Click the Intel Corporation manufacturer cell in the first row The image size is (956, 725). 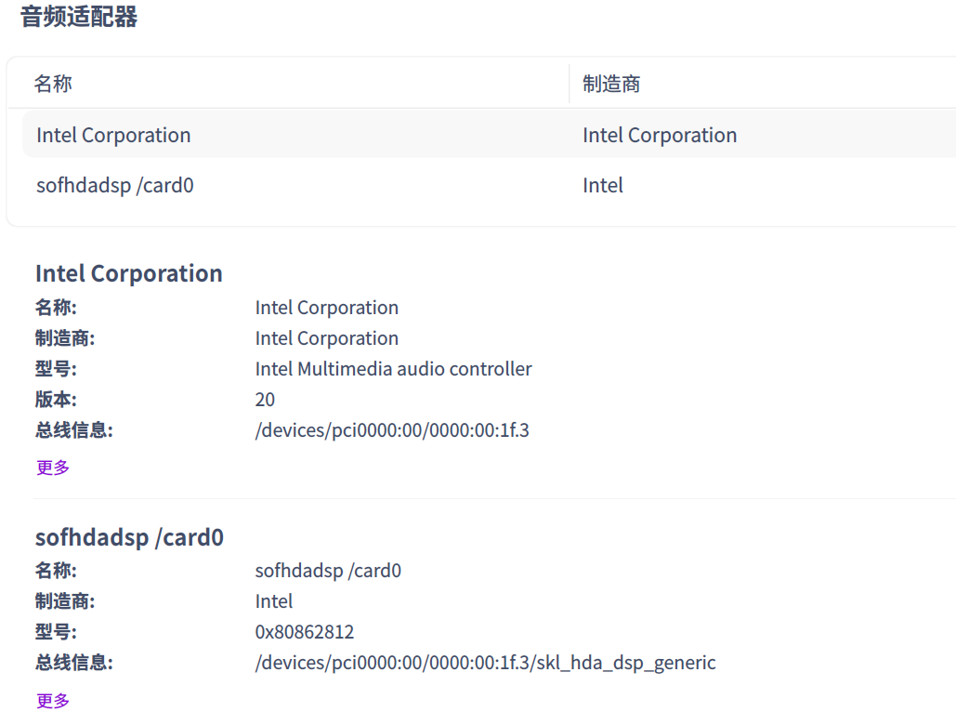point(660,136)
